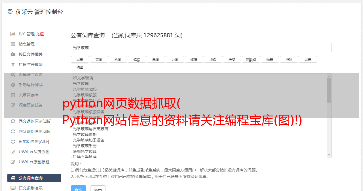
Task: Select 正文识别演示 monitor icon
Action: coord(13,188)
